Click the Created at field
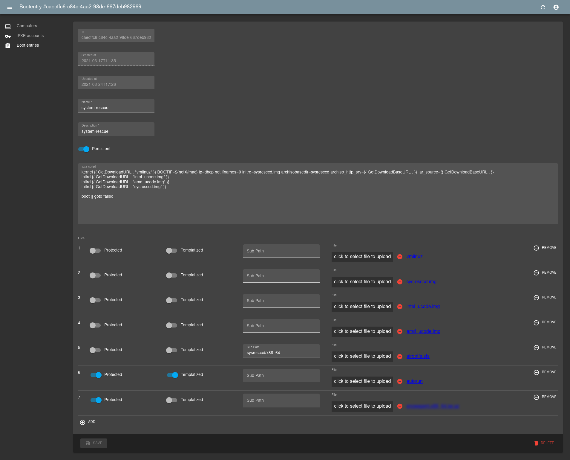 (116, 59)
